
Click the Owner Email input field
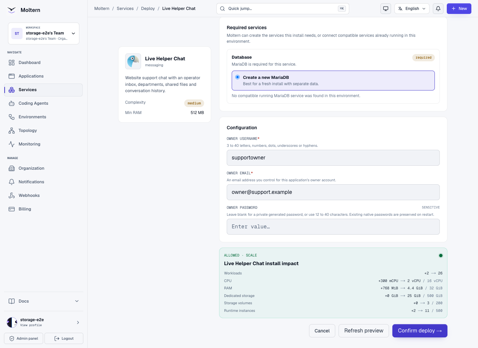333,192
